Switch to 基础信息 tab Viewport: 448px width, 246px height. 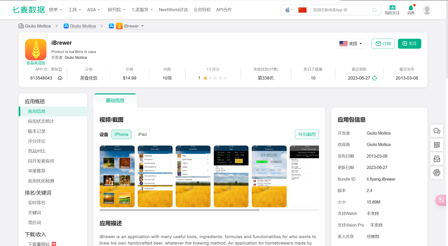coord(115,101)
